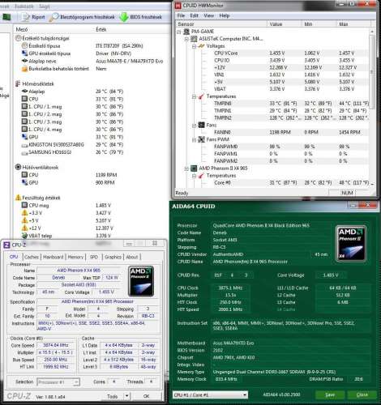Image resolution: width=381 pixels, height=405 pixels.
Task: Click the green BIOS frissítések download icon
Action: tap(124, 17)
